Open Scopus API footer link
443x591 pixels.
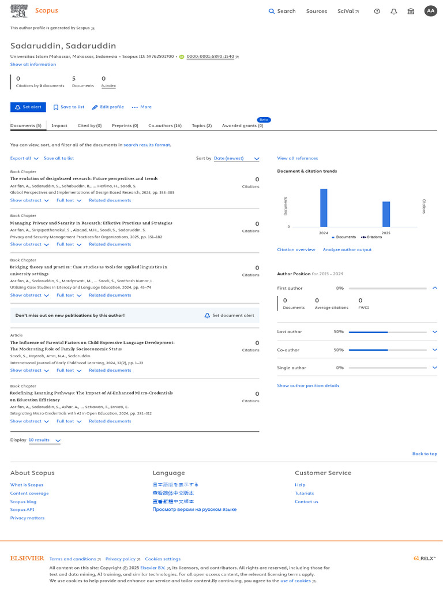22,510
